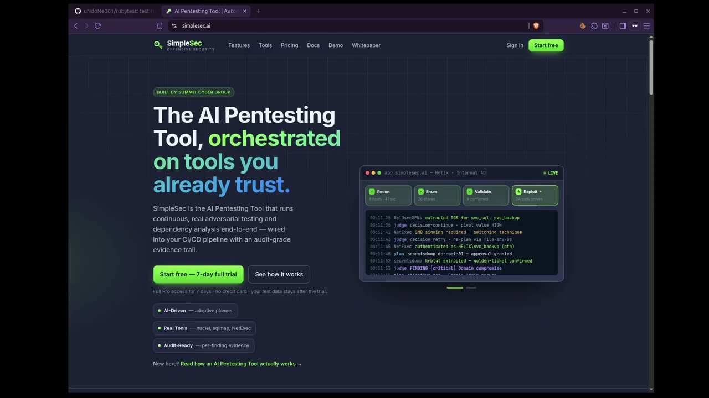Click the check icon on Enum card
The image size is (709, 398).
pyautogui.click(x=421, y=192)
